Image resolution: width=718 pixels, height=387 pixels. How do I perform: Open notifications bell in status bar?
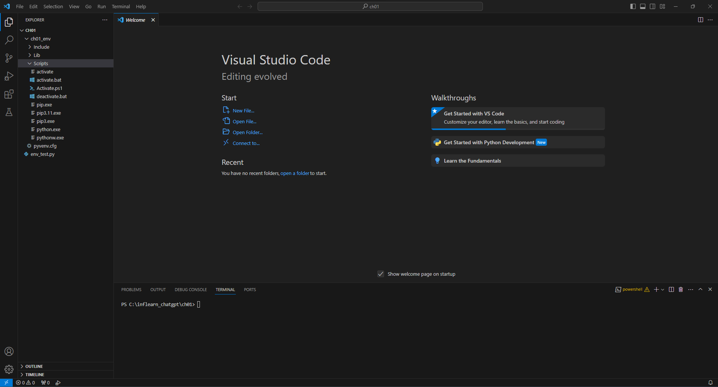coord(710,383)
